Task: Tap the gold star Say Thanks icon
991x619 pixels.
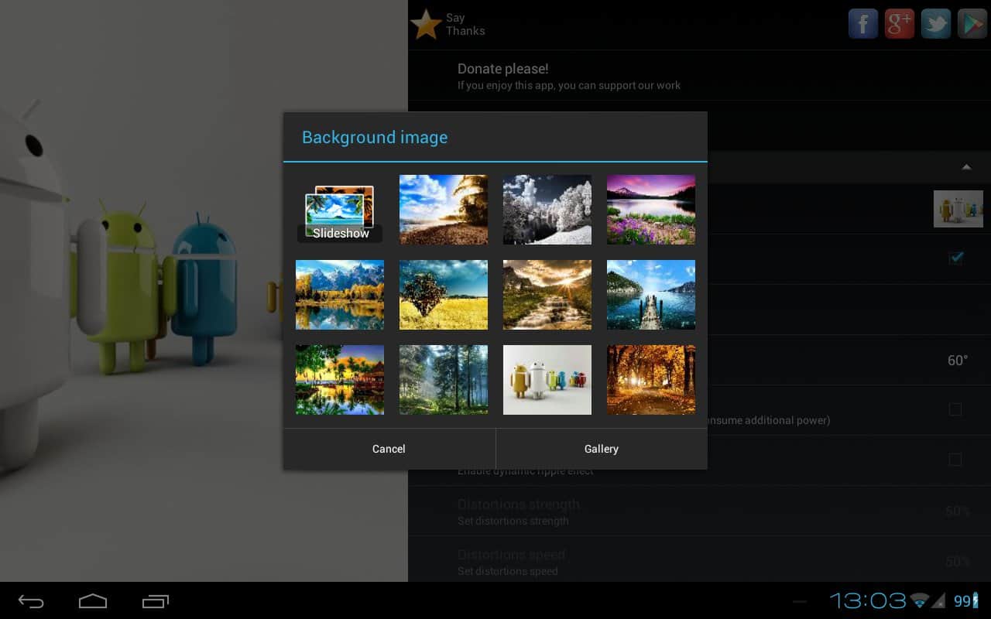Action: [x=425, y=25]
